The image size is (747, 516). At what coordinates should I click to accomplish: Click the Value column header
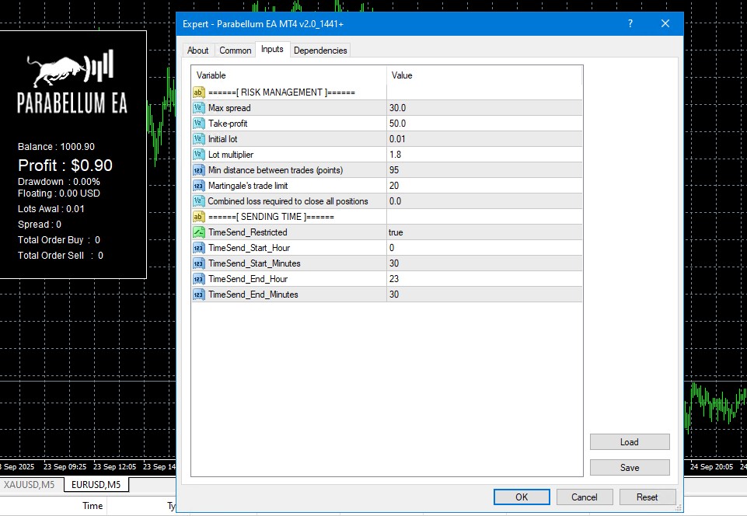[x=484, y=75]
